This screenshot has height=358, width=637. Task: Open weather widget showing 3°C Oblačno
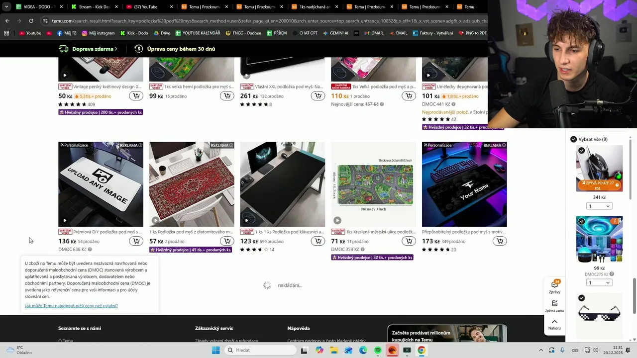click(x=19, y=350)
